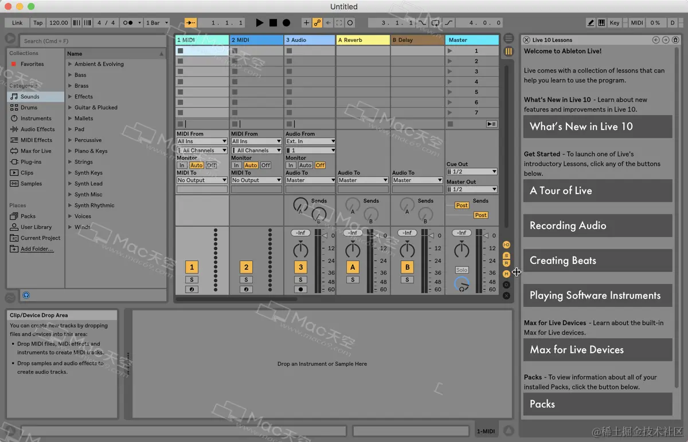Enable the Punch-In switch

coord(423,23)
